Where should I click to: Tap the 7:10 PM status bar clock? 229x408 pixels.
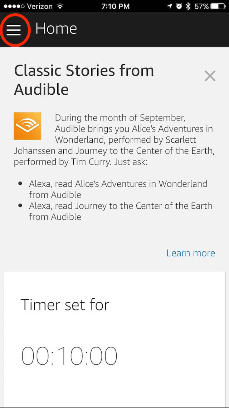(115, 6)
